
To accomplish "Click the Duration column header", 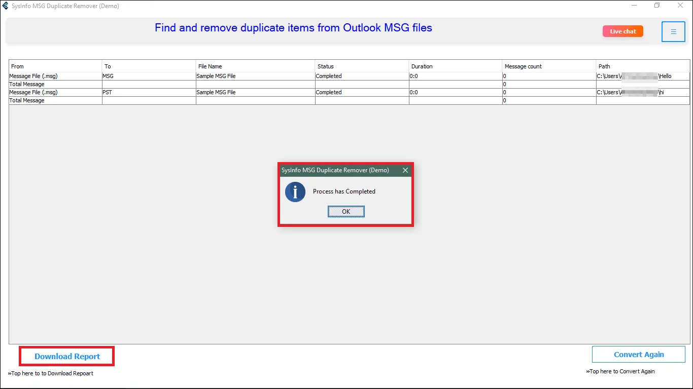I will [456, 66].
